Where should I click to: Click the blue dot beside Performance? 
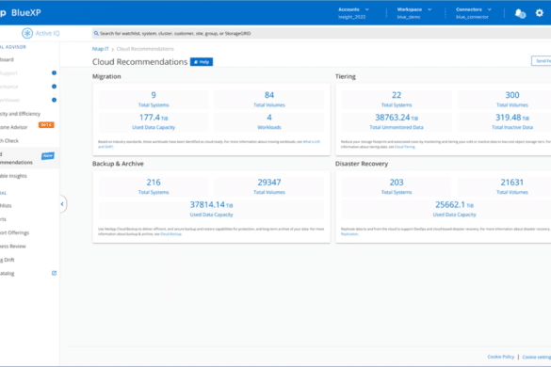pyautogui.click(x=54, y=86)
